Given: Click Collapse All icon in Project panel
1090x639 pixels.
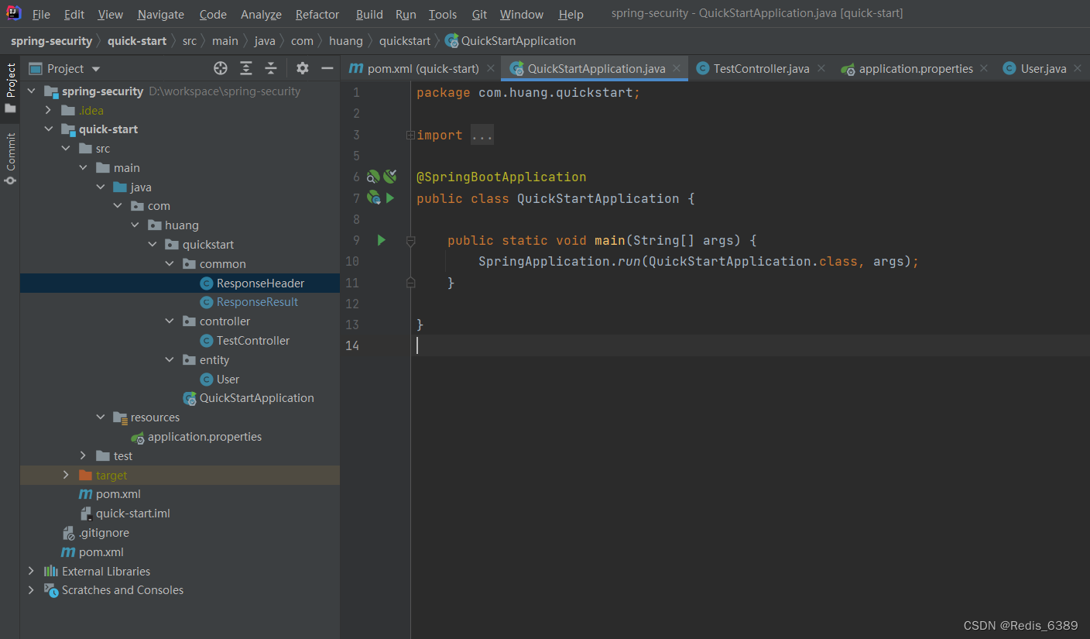Looking at the screenshot, I should point(271,68).
